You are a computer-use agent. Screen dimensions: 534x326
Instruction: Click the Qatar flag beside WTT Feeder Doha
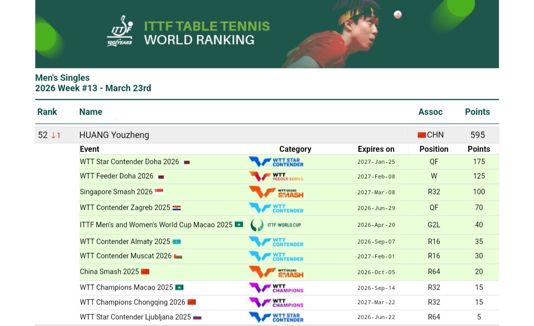[161, 177]
